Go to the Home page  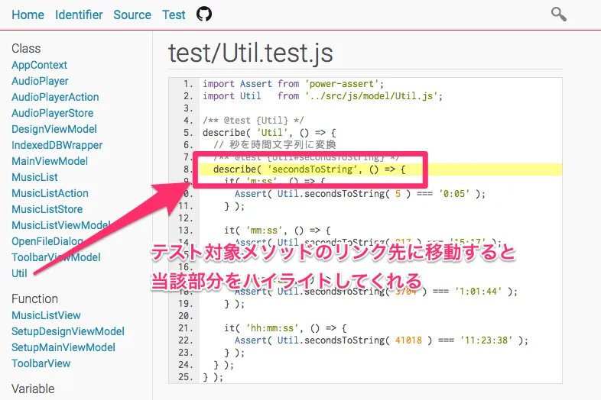[28, 15]
